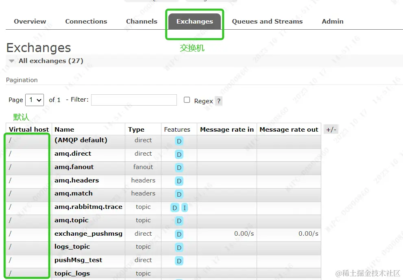Open Queues and Streams tab
Viewport: 403px width, 280px height.
267,21
